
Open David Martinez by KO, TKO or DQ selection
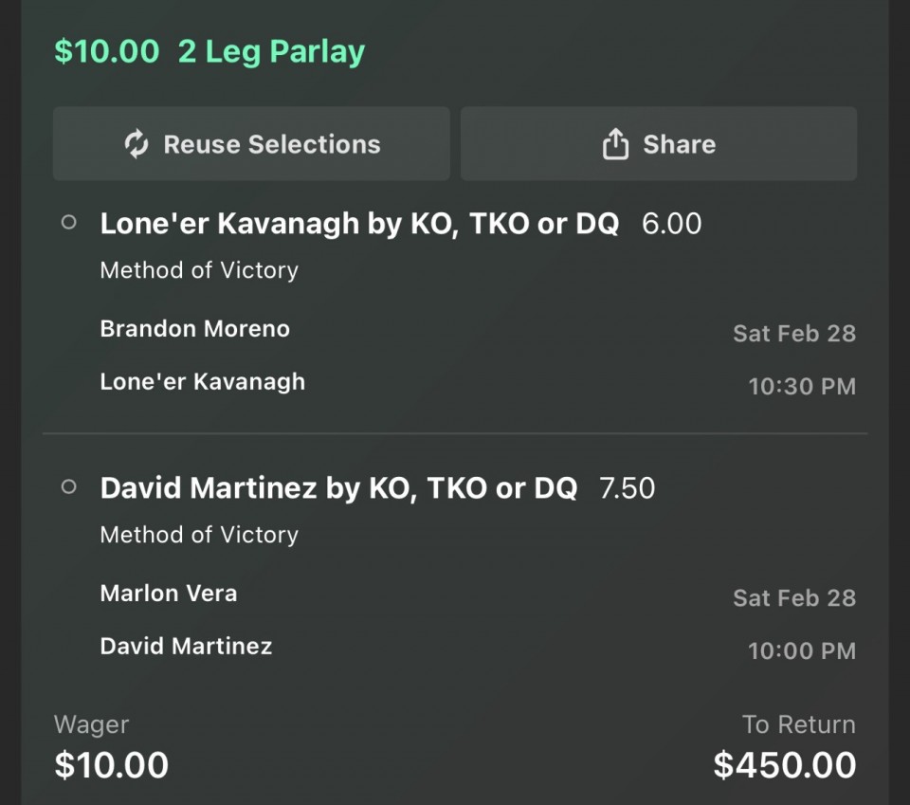[338, 488]
